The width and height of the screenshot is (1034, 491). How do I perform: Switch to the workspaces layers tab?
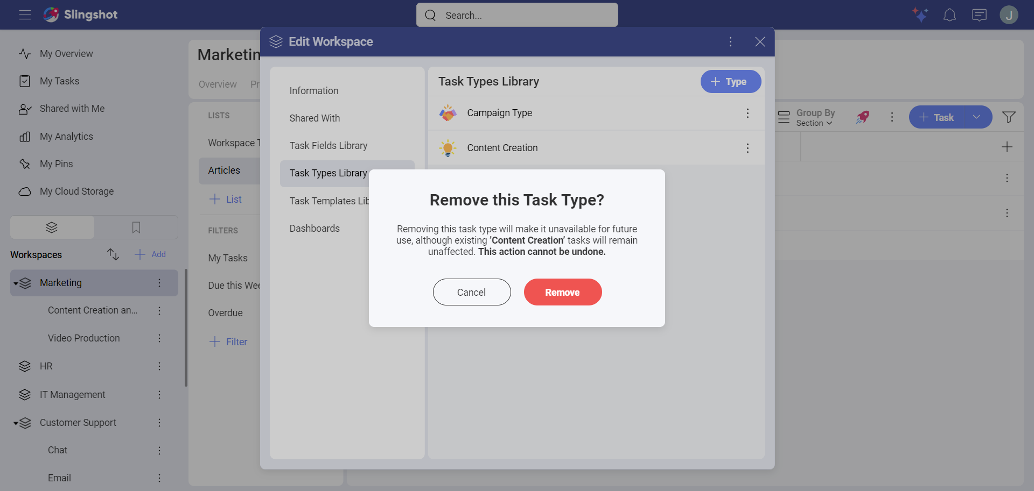(52, 227)
